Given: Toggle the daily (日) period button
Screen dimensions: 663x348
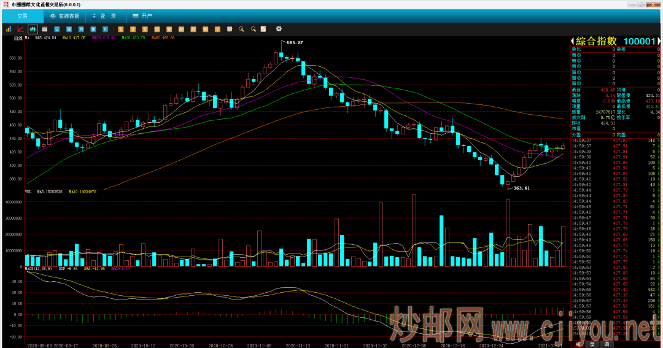Looking at the screenshot, I should (x=57, y=29).
